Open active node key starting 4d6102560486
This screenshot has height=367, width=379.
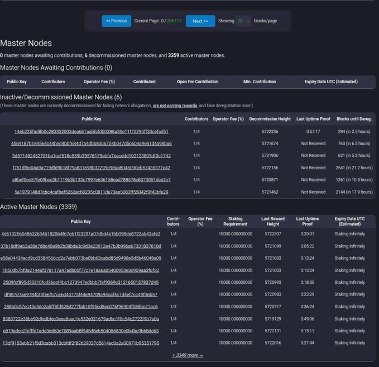[x=81, y=234]
